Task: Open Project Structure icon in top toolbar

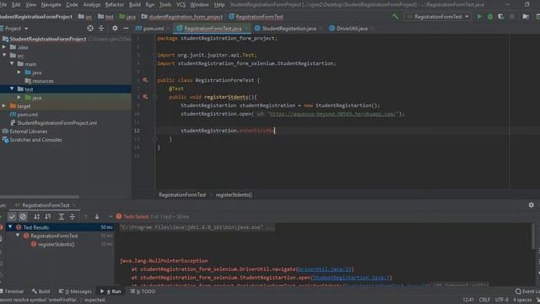Action: pyautogui.click(x=526, y=17)
